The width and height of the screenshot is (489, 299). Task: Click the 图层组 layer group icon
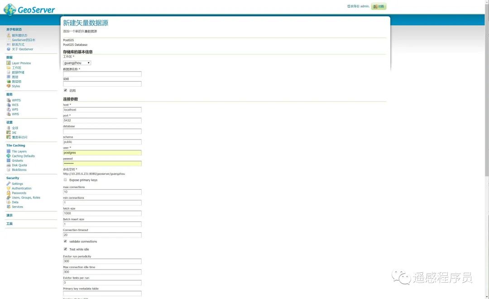click(9, 82)
